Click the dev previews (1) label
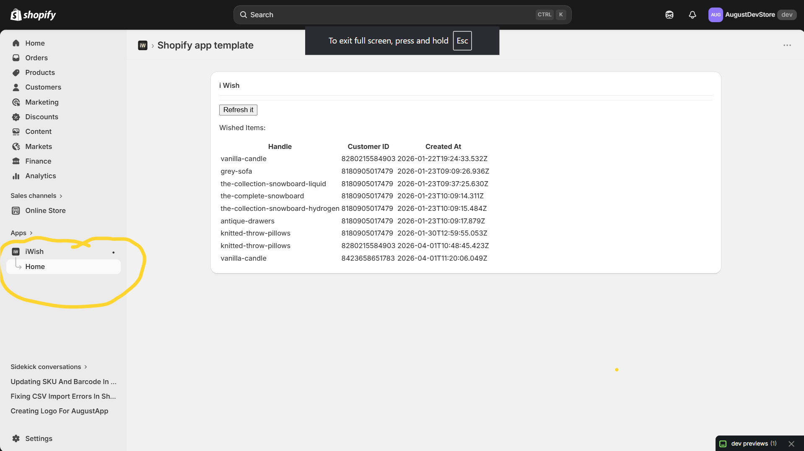 (x=754, y=444)
